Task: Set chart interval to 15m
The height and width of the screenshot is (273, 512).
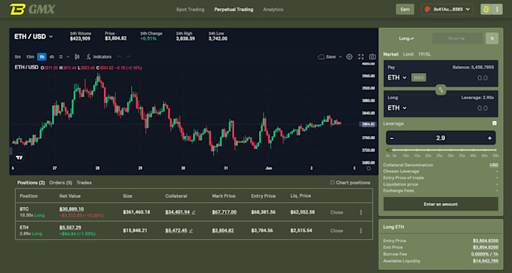Action: tap(30, 56)
